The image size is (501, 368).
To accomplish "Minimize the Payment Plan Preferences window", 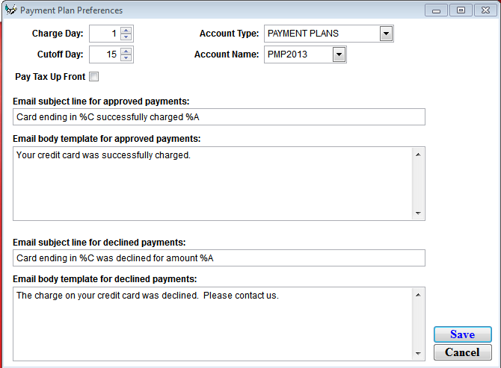I will pos(436,10).
